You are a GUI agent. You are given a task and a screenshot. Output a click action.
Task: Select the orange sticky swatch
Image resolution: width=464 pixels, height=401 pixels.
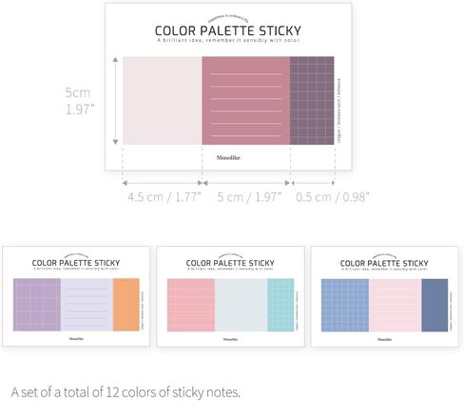(x=126, y=305)
